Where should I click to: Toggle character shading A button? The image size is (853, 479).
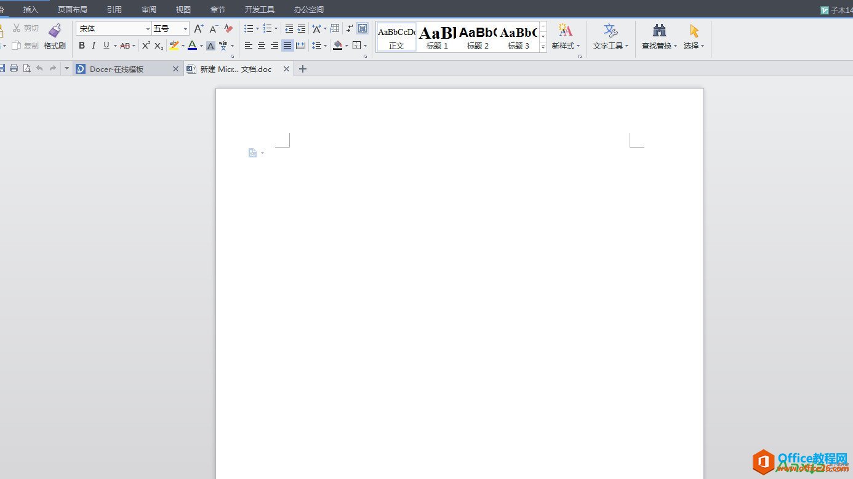(210, 46)
